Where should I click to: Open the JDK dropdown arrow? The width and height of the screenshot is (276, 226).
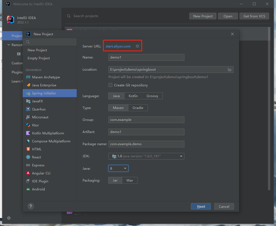click(181, 156)
